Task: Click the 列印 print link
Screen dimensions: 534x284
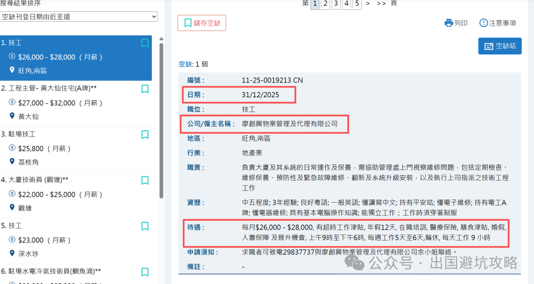Action: (461, 23)
